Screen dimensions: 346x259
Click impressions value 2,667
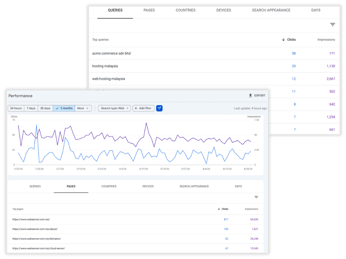tap(331, 79)
